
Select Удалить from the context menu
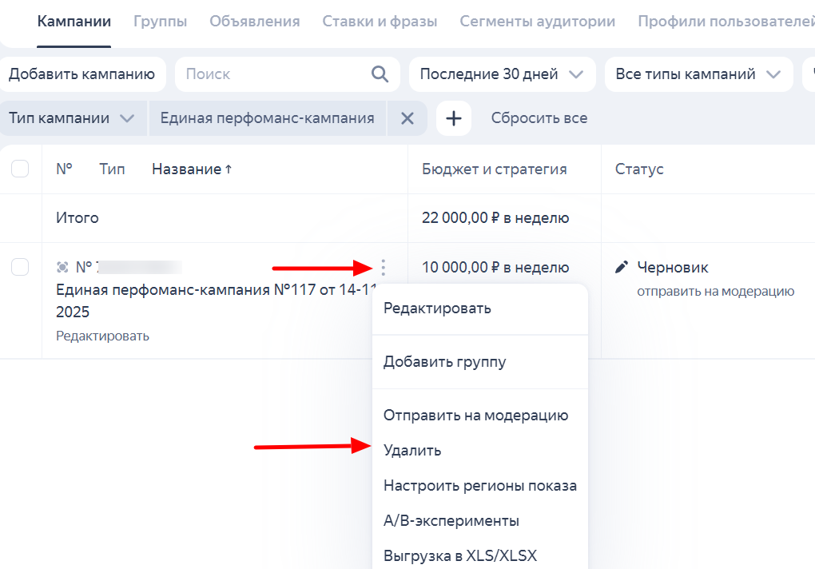coord(412,451)
